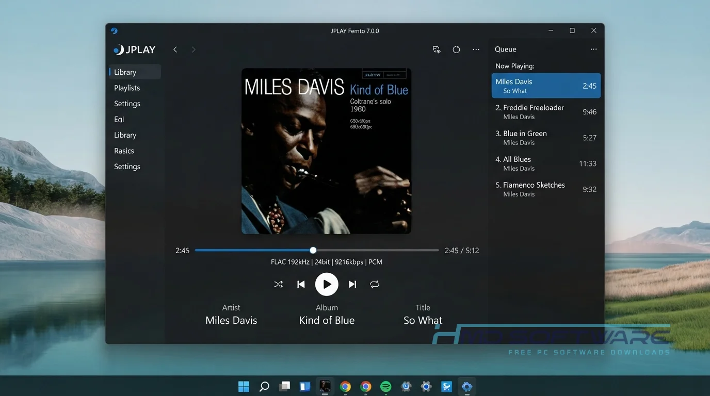
Task: Click the JPLAY logo in the sidebar
Action: pyautogui.click(x=135, y=49)
